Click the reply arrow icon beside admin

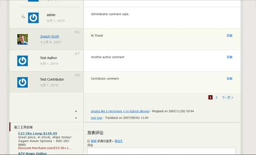coord(23,16)
